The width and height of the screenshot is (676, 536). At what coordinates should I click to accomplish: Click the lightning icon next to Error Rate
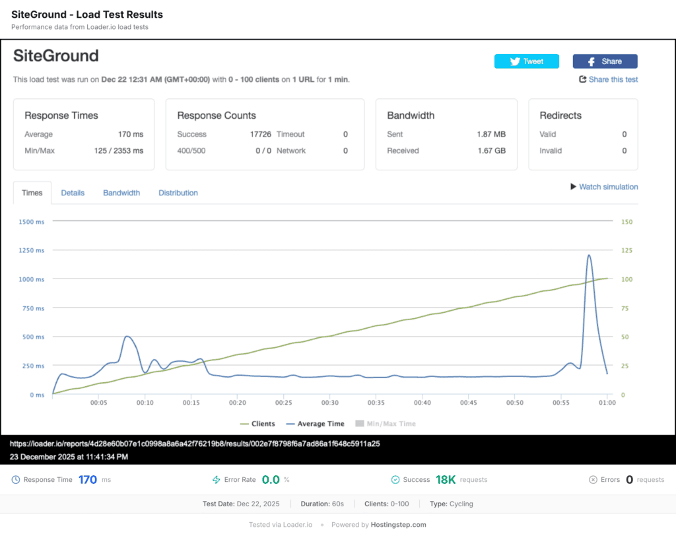(216, 480)
